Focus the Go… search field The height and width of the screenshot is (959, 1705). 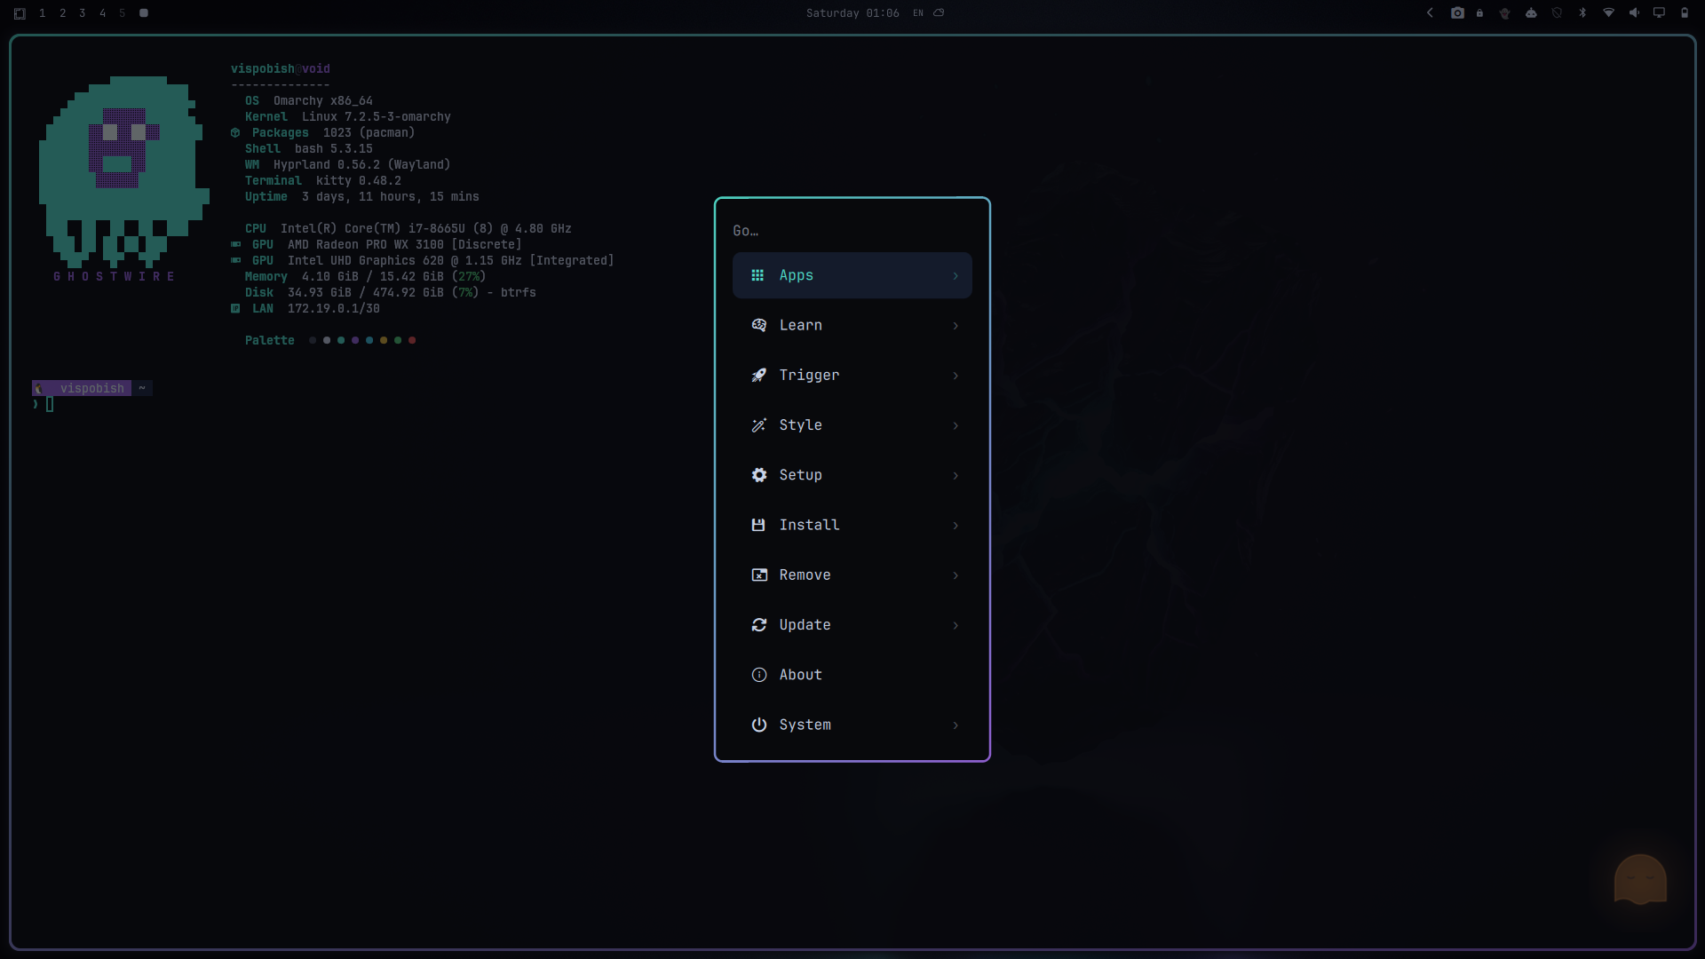(852, 231)
